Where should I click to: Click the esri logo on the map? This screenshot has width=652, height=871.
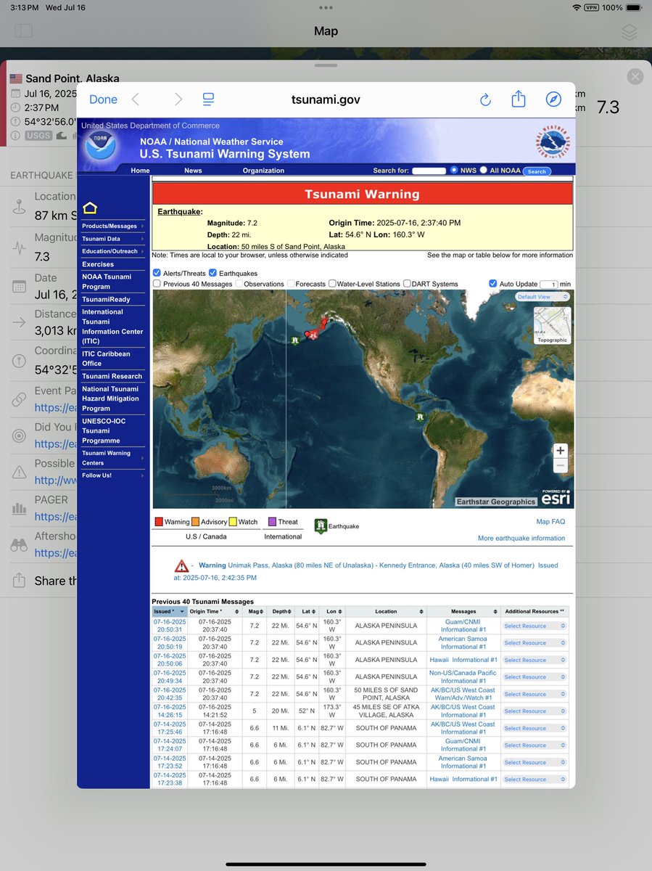[x=555, y=499]
